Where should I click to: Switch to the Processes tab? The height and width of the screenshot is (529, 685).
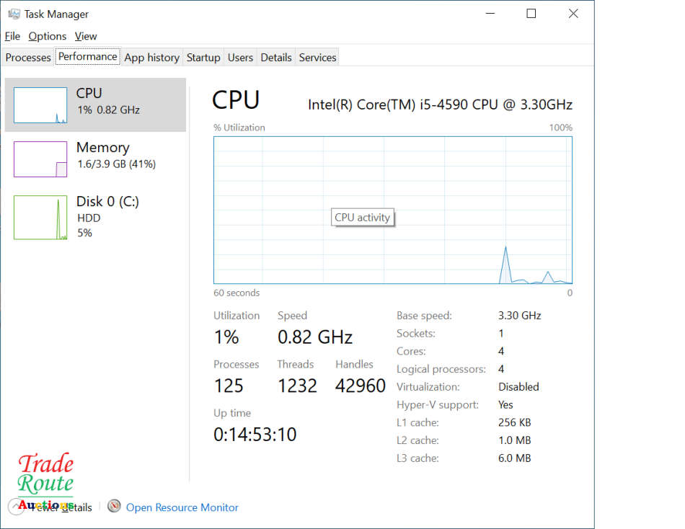click(x=27, y=57)
